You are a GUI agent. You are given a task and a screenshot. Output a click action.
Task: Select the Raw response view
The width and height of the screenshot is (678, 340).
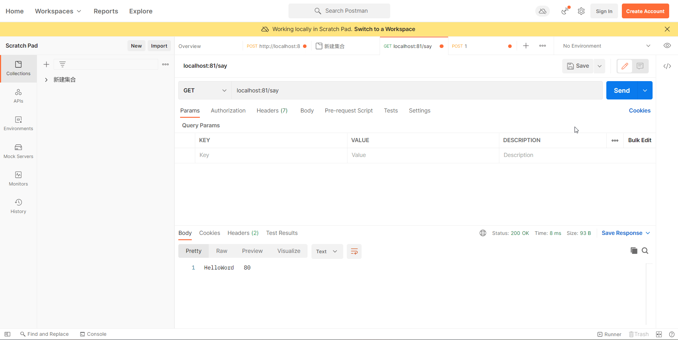[222, 251]
